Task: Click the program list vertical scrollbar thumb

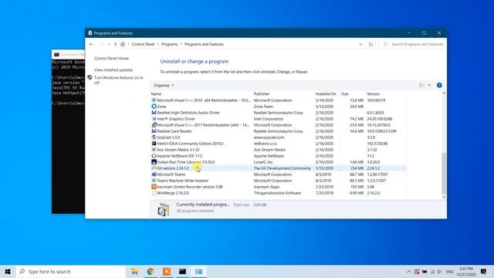Action: click(444, 173)
